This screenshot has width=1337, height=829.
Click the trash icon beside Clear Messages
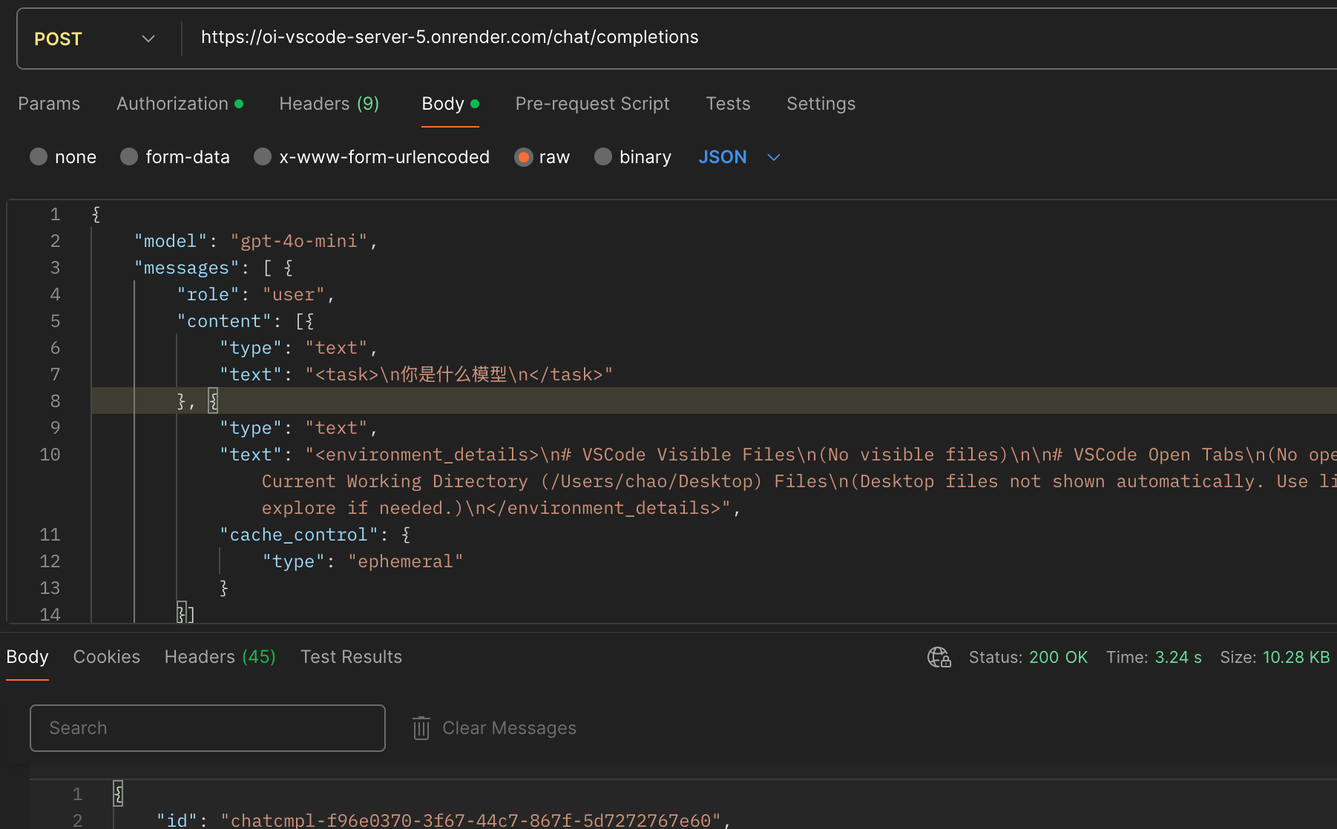421,728
